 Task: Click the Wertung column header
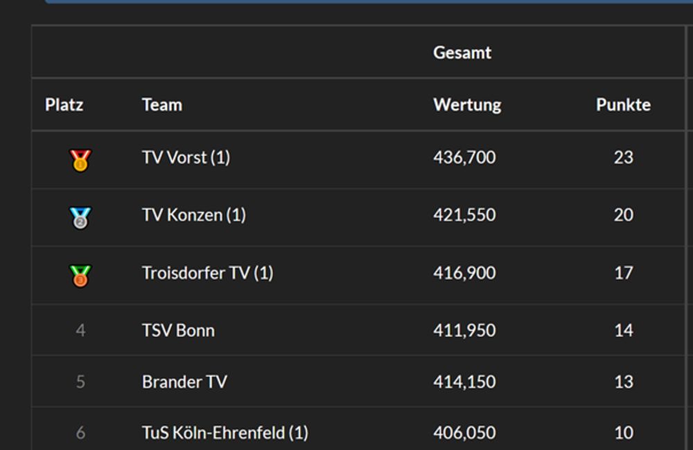point(467,105)
